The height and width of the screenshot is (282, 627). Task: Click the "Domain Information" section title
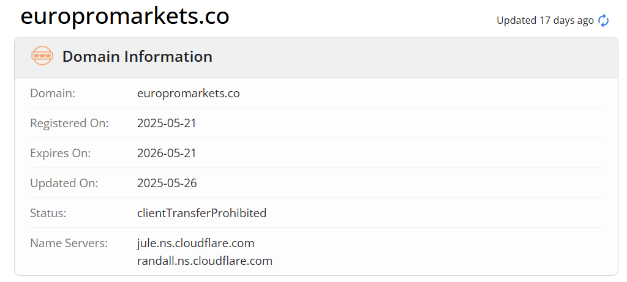(137, 57)
